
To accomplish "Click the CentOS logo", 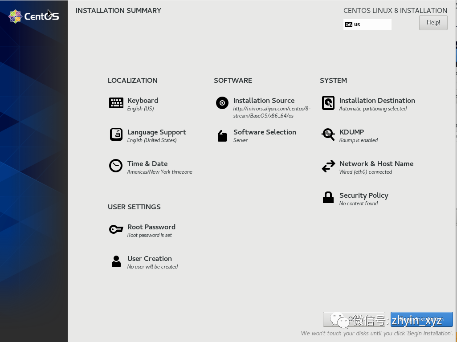I will tap(34, 16).
